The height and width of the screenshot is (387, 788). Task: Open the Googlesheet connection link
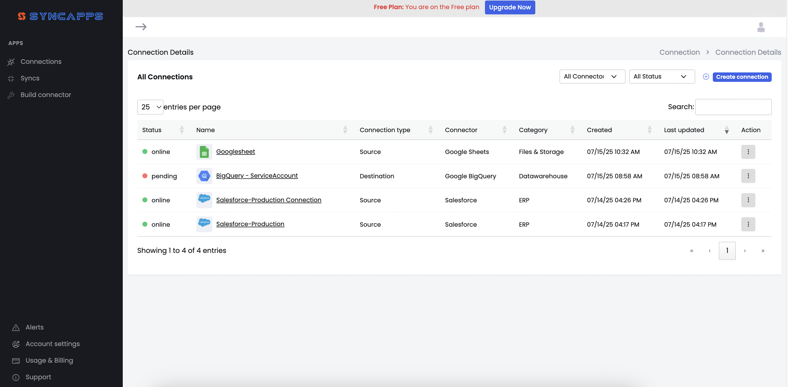coord(236,151)
